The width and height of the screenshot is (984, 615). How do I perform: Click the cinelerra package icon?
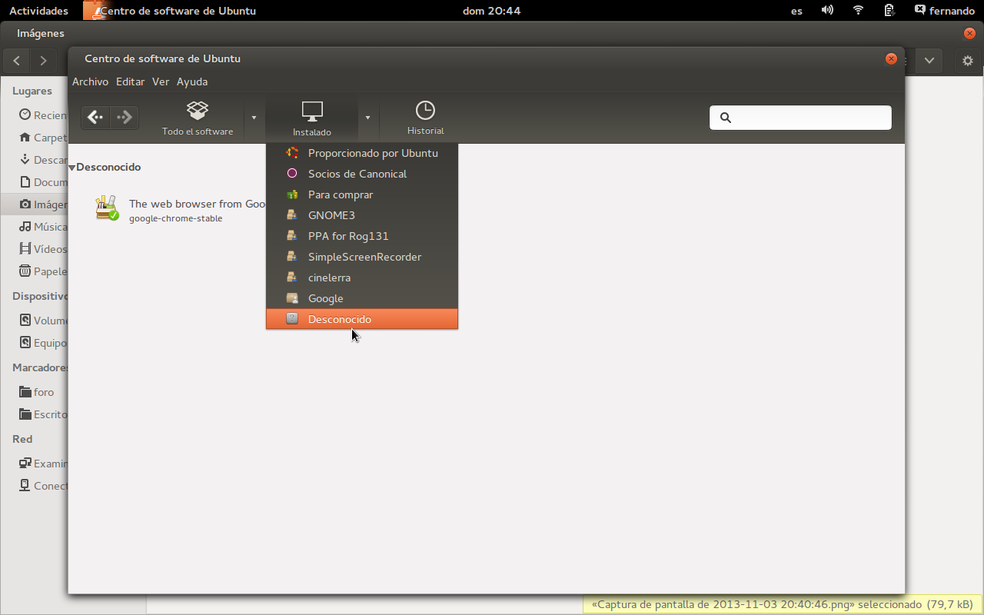[292, 277]
